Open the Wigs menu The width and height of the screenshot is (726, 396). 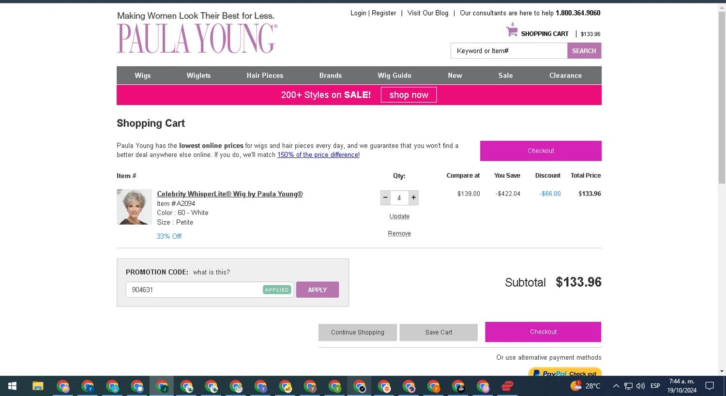coord(143,76)
